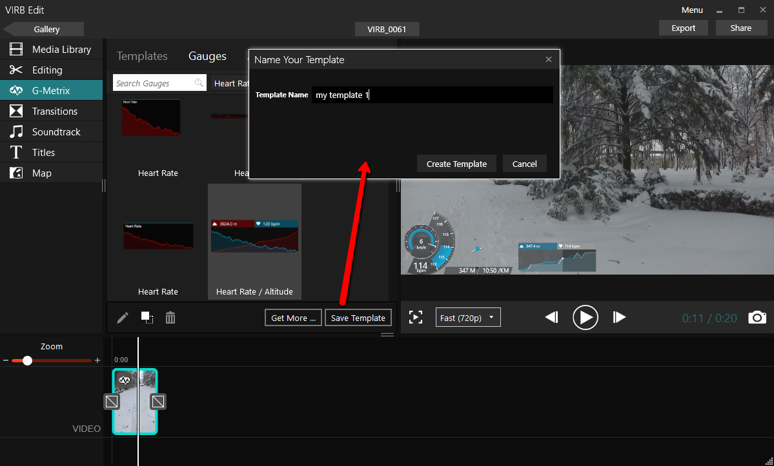Open the Soundtrack section in sidebar
The width and height of the screenshot is (774, 466).
[56, 131]
